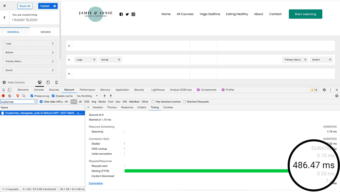Click the customize filter text field
340x192 pixels.
tap(17, 102)
